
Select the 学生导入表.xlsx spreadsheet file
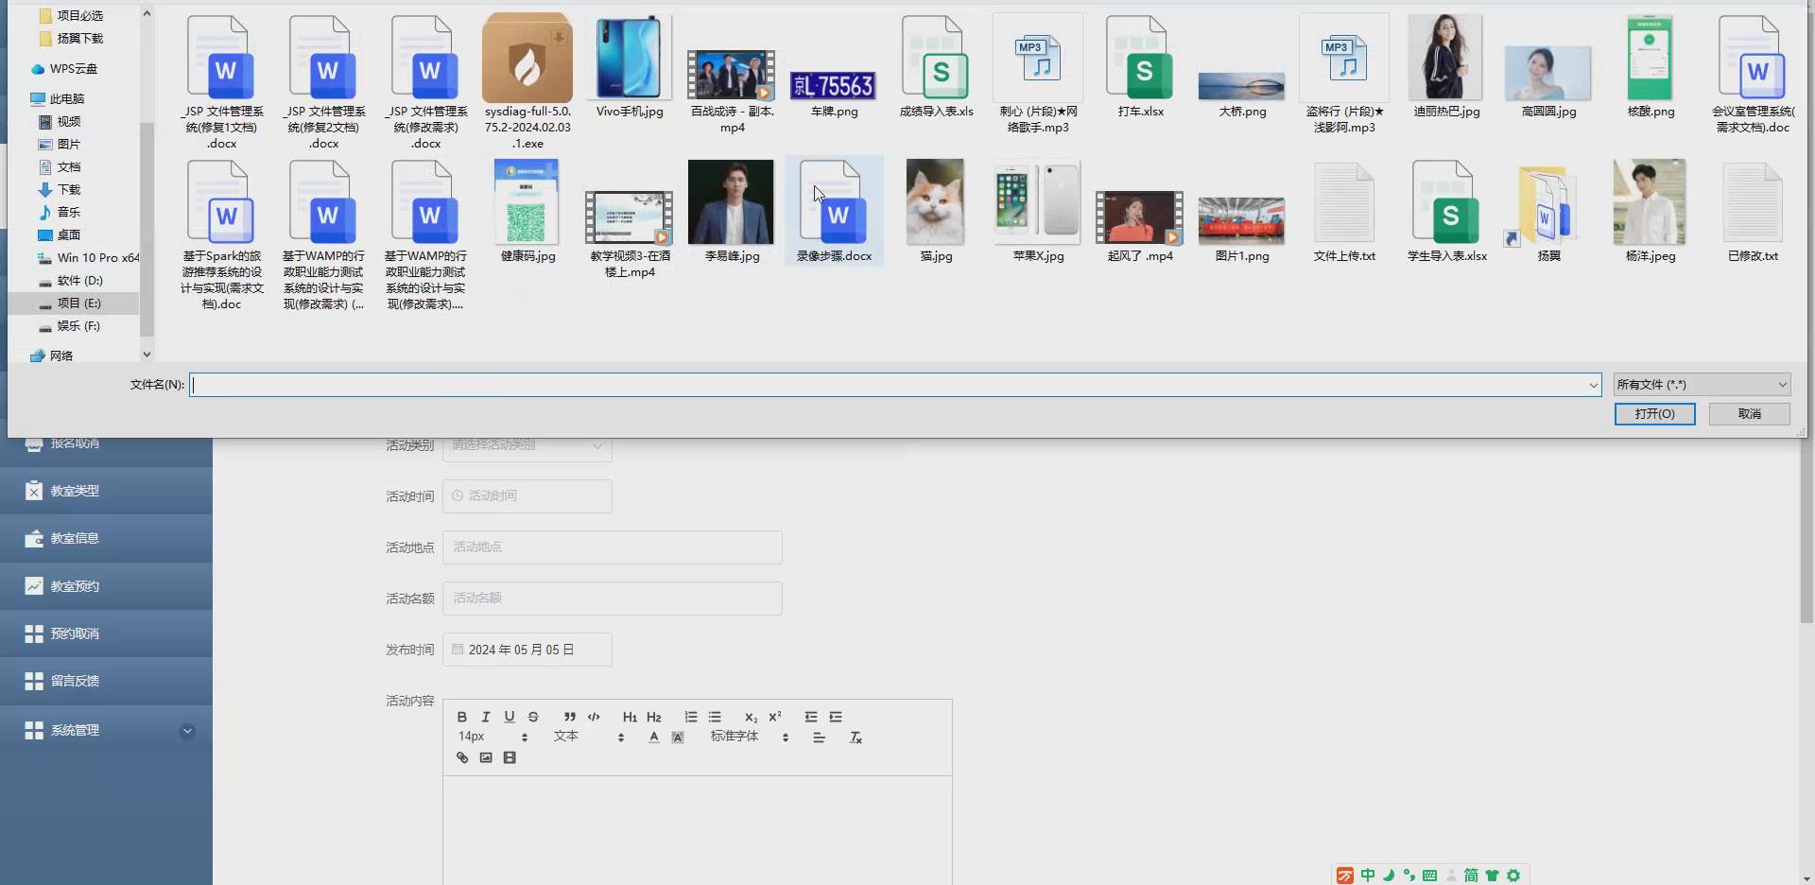point(1446,211)
